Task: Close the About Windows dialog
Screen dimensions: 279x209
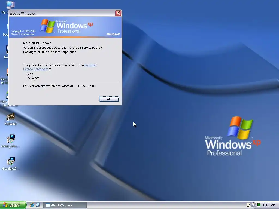Action: tap(118, 13)
